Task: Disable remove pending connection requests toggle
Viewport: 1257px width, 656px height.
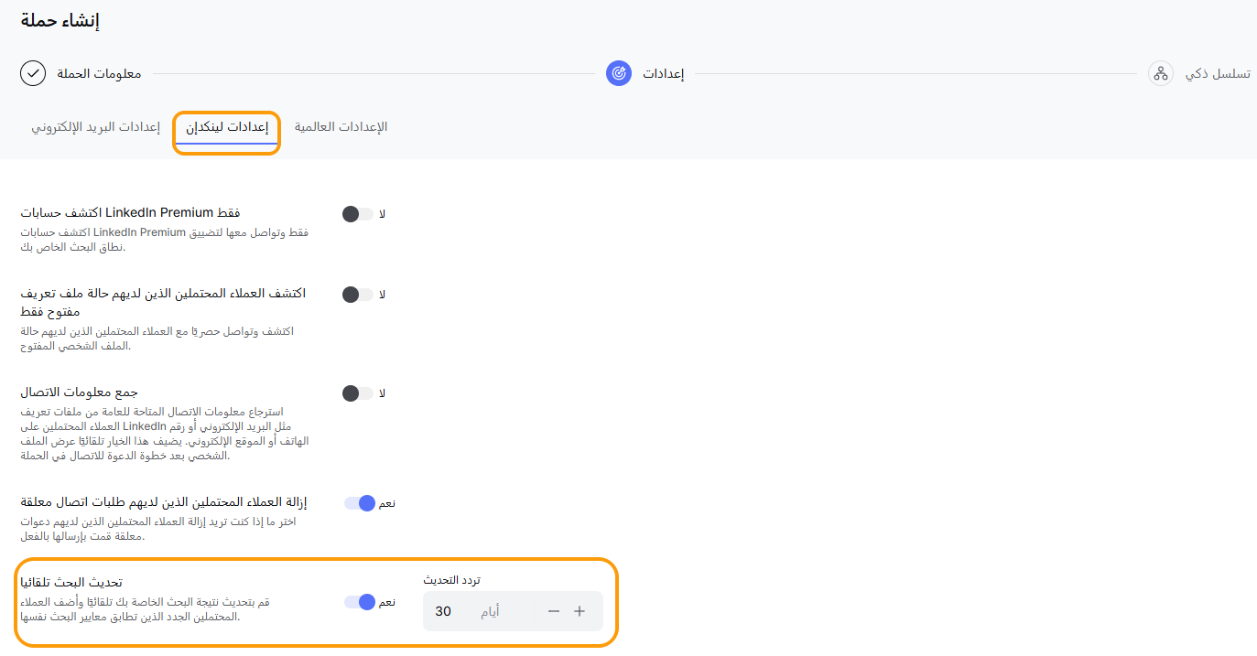Action: [x=360, y=503]
